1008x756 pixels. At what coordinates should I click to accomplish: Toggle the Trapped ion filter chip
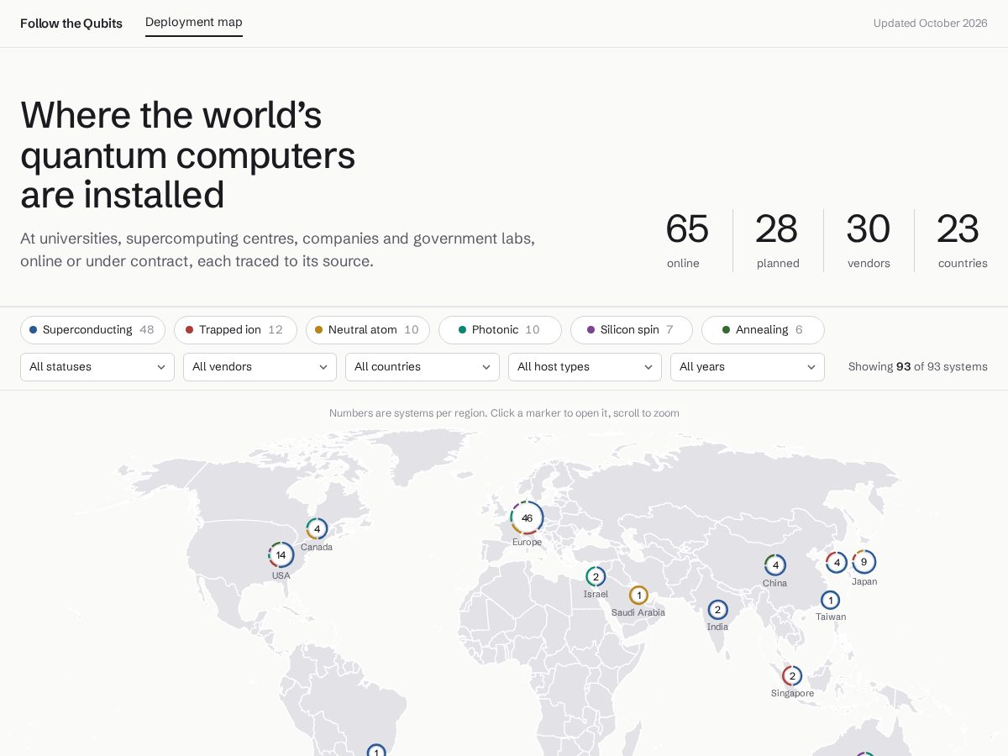pyautogui.click(x=235, y=330)
